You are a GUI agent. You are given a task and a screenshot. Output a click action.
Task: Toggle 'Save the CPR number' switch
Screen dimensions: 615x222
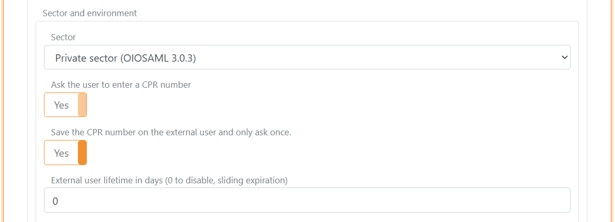click(65, 153)
